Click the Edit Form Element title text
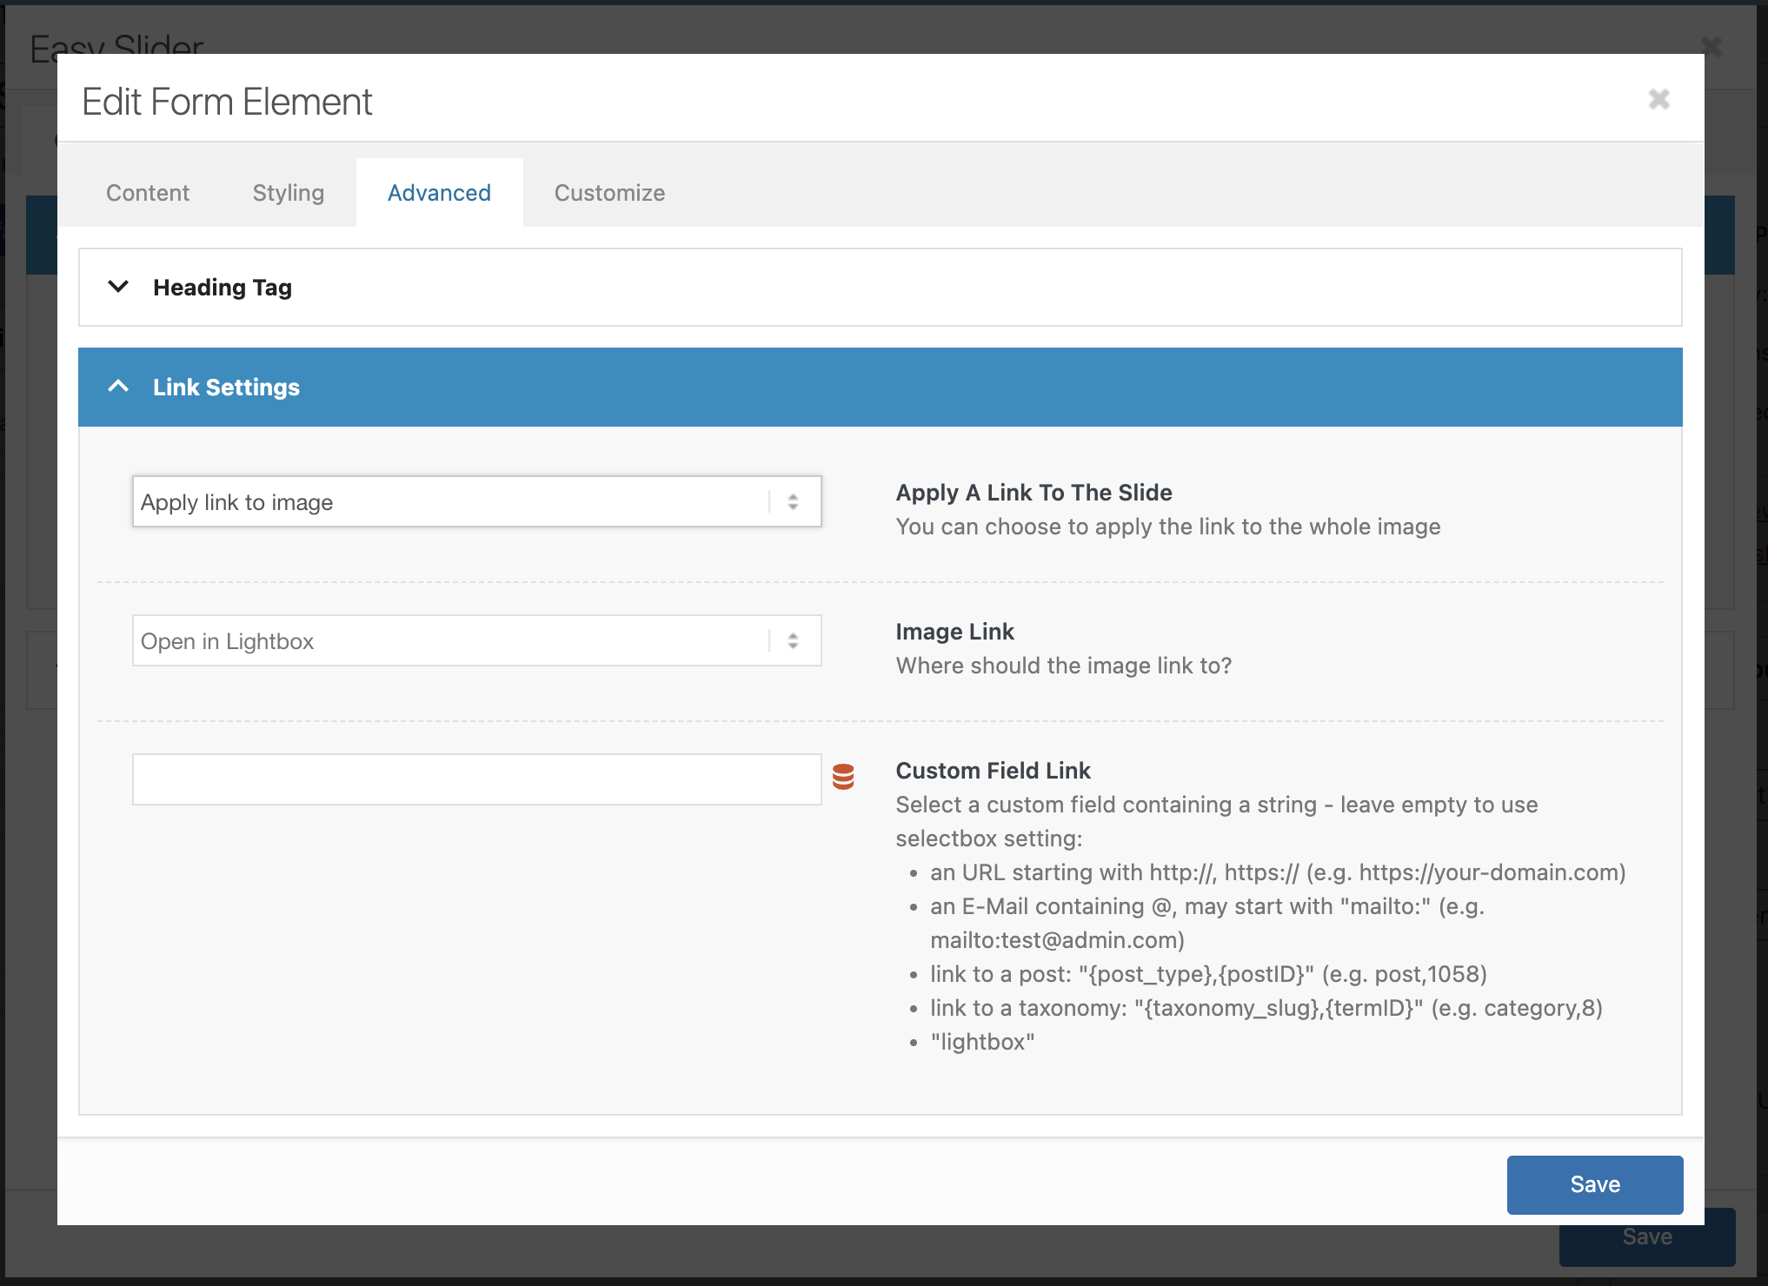The width and height of the screenshot is (1768, 1286). [x=227, y=102]
